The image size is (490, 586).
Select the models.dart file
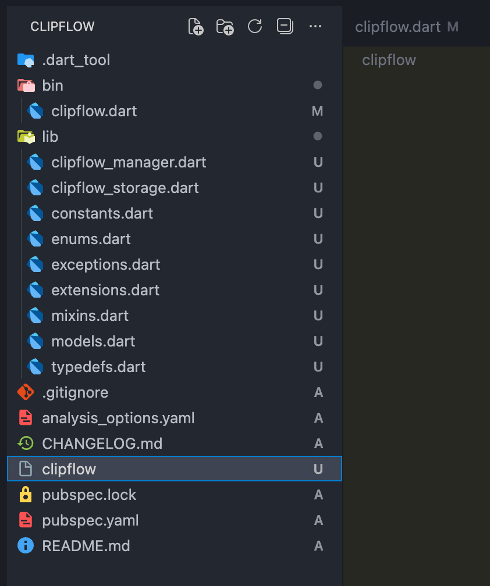(93, 341)
